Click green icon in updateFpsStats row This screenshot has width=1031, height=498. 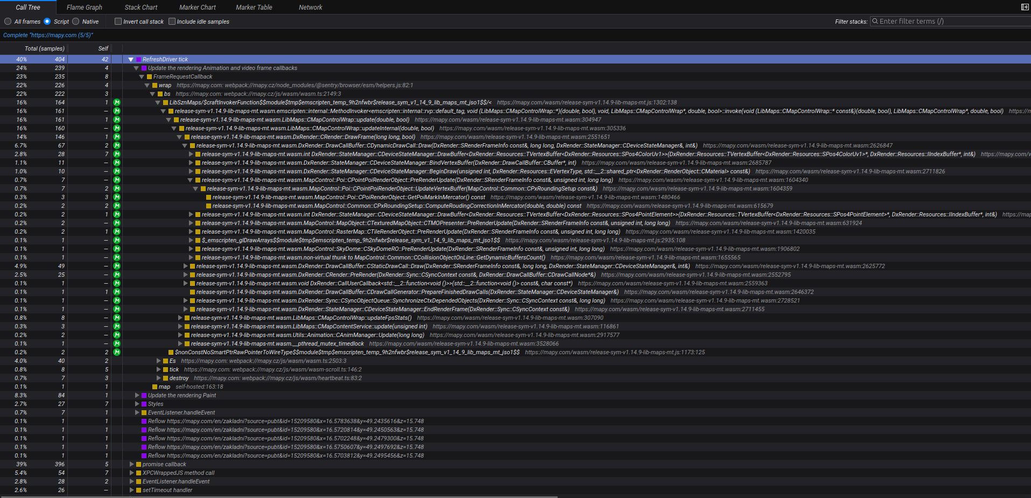(x=117, y=318)
